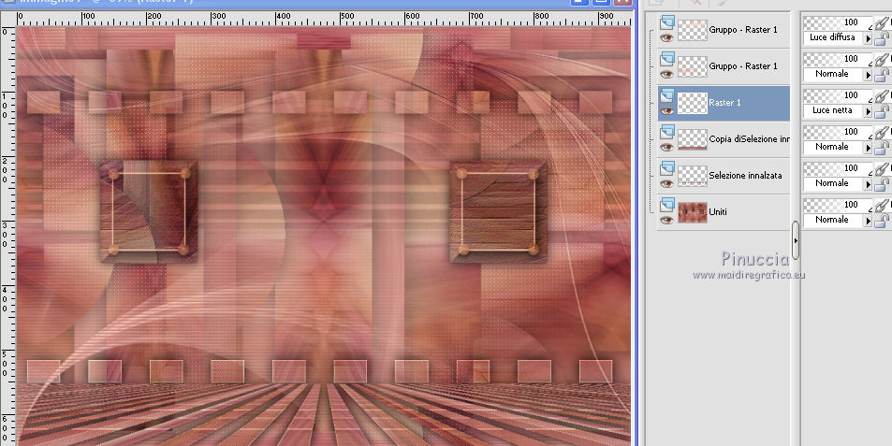Viewport: 892px width, 446px height.
Task: Toggle link chain icon for Copia diSelezione row
Action: 883,134
